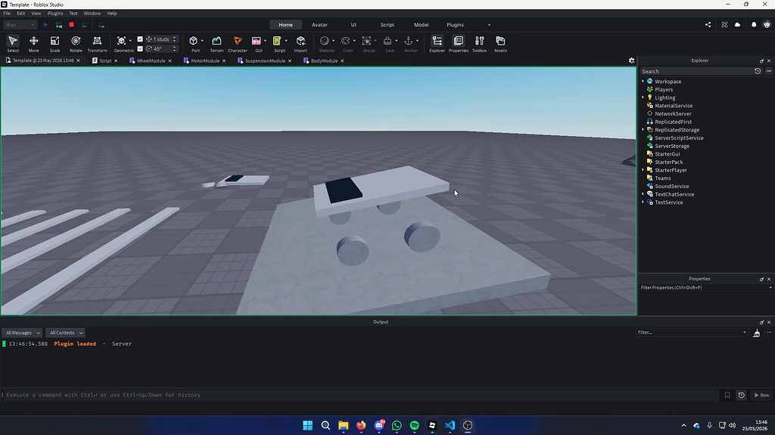
Task: Clear the Output with broom icon
Action: [756, 333]
